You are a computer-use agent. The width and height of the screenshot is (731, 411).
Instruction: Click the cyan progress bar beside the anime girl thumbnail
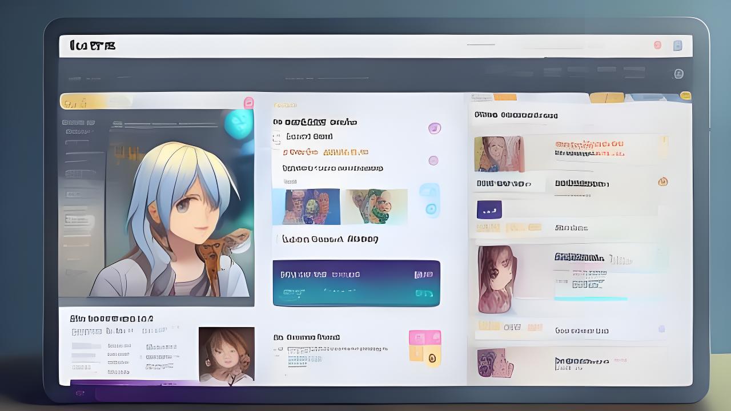(591, 299)
